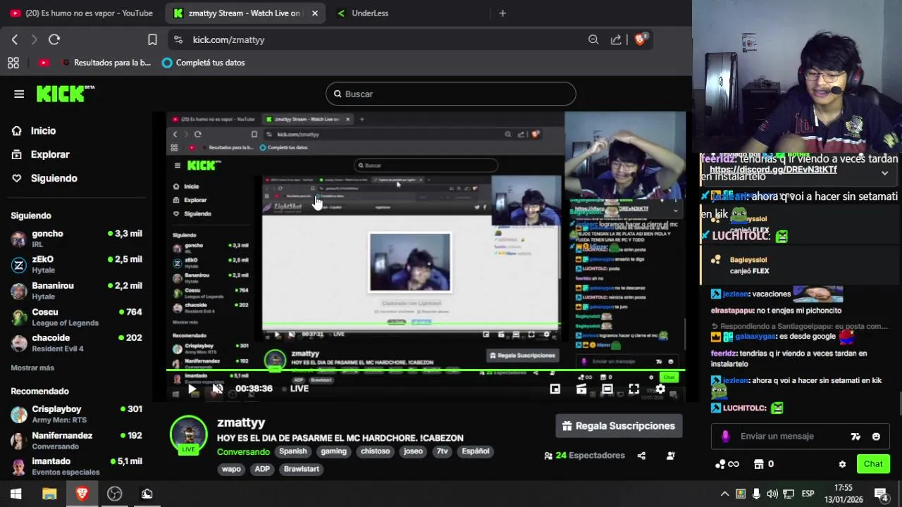Click the follow user icon beside share
Screen dimensions: 902x507
[x=670, y=456]
